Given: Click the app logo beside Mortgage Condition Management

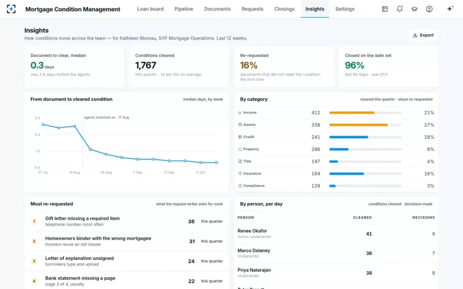Looking at the screenshot, I should coord(11,9).
